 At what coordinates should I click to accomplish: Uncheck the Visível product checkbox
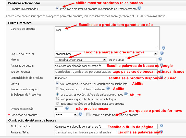(57, 83)
